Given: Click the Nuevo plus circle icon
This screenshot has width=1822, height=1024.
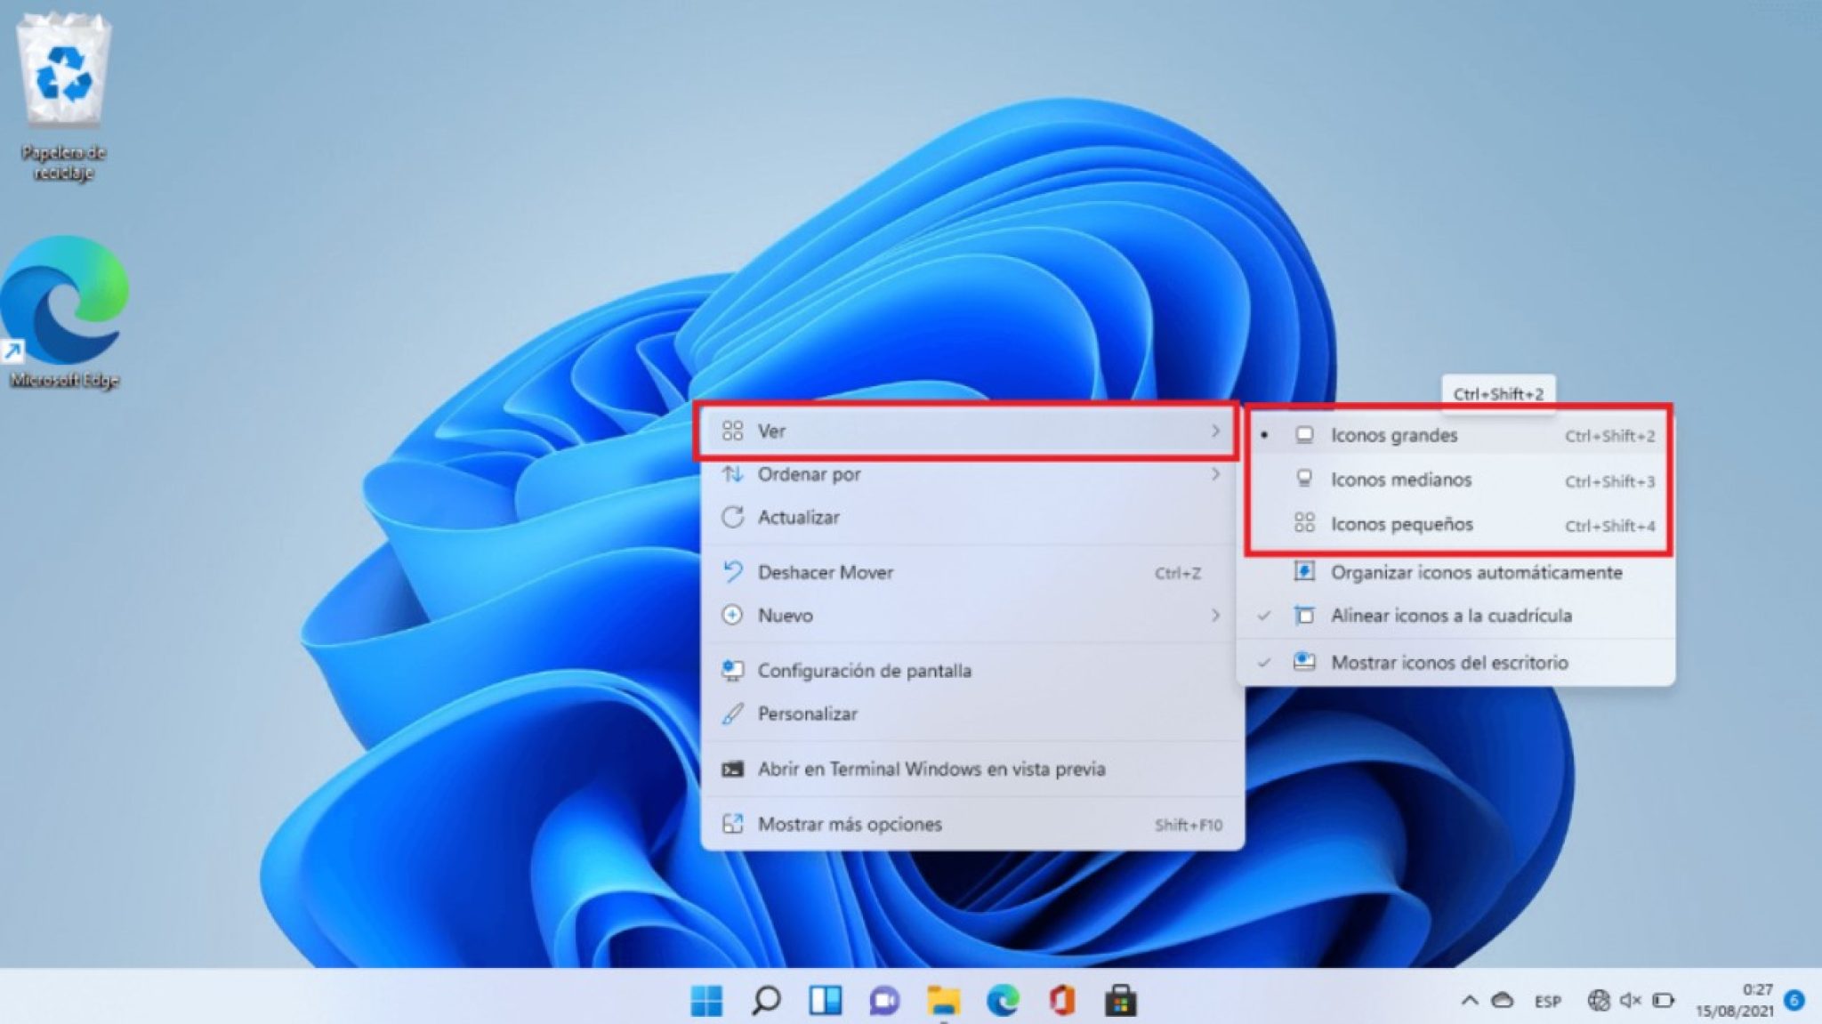Looking at the screenshot, I should (732, 616).
